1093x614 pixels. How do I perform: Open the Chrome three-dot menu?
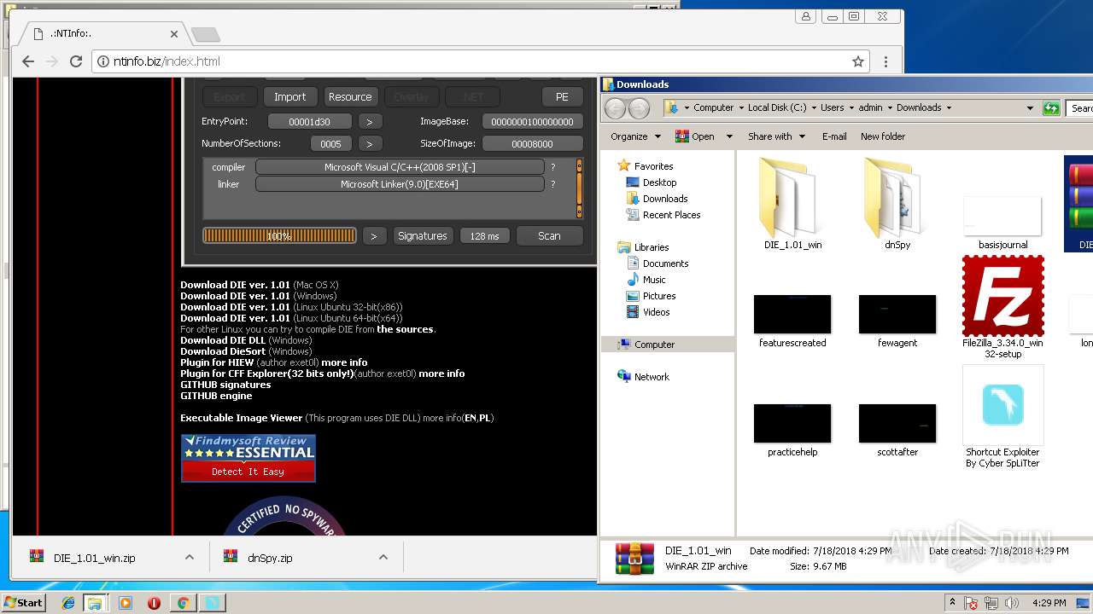coord(886,61)
